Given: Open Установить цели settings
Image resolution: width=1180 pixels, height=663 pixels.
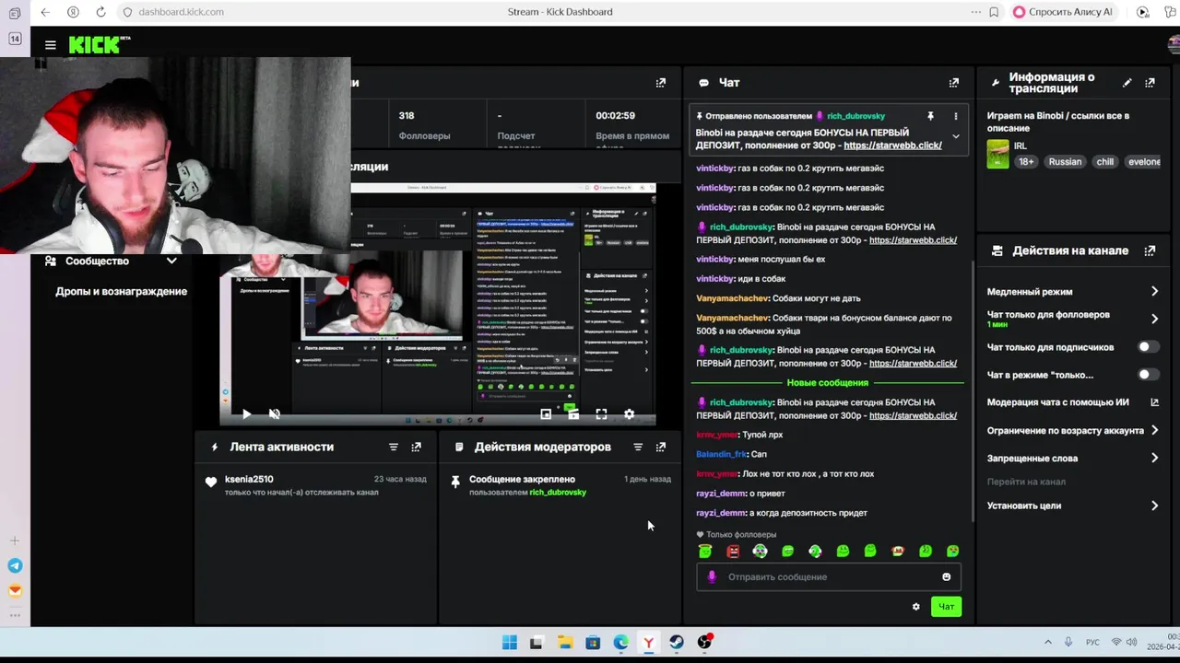Looking at the screenshot, I should pyautogui.click(x=1072, y=506).
